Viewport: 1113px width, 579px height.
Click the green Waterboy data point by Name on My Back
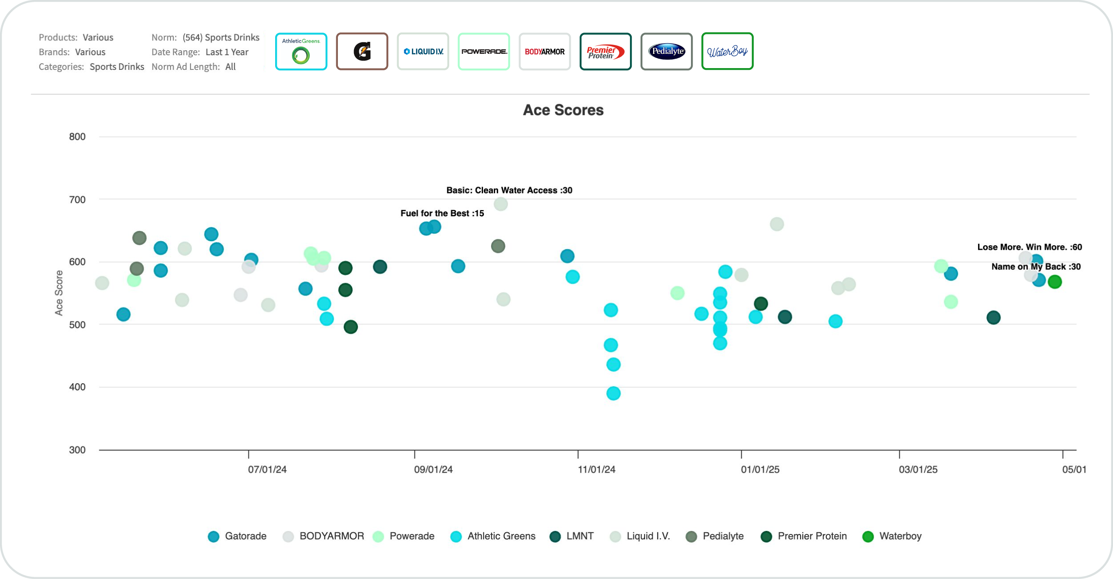coord(1055,282)
